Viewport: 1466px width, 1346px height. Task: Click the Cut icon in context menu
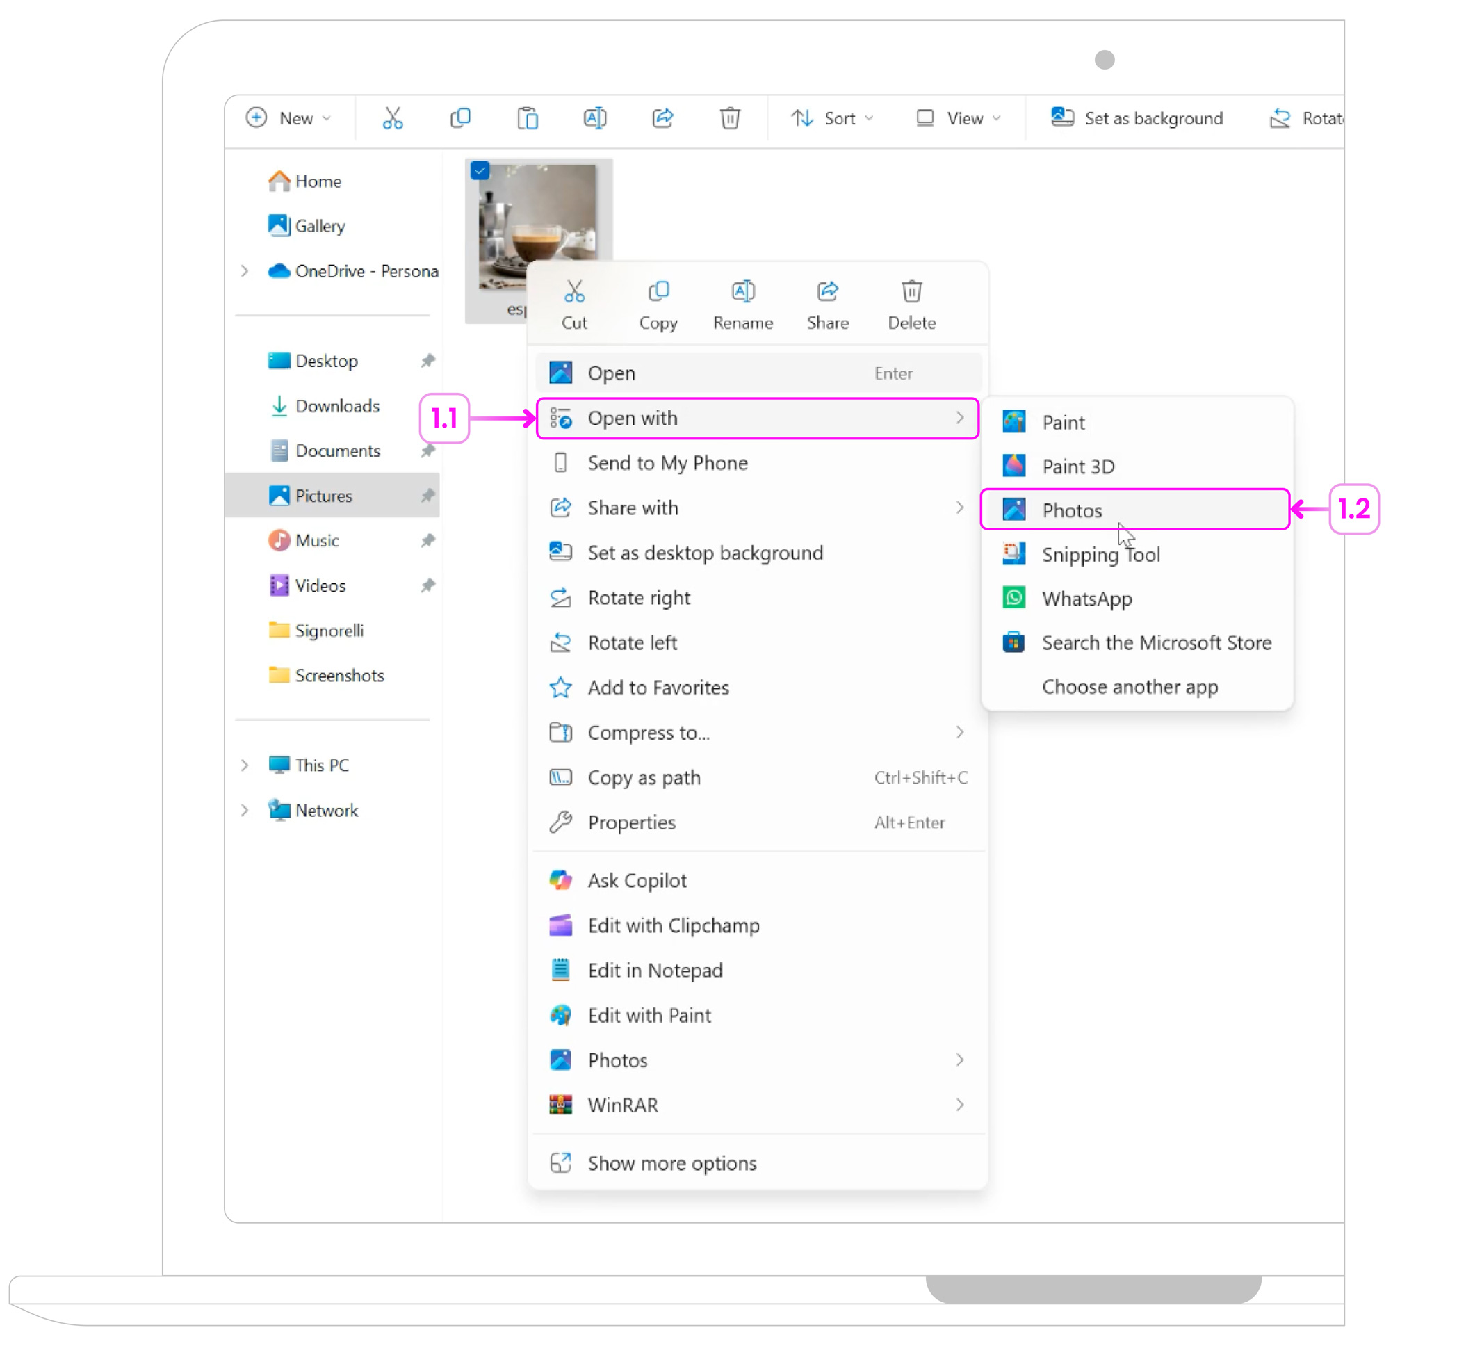(574, 292)
